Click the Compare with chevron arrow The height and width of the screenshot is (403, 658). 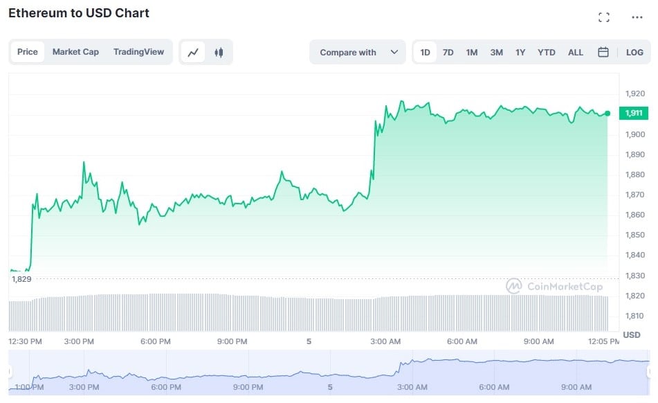click(x=394, y=52)
